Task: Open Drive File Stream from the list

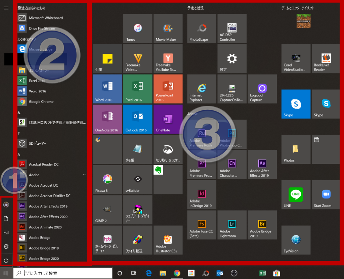Action: pos(52,28)
